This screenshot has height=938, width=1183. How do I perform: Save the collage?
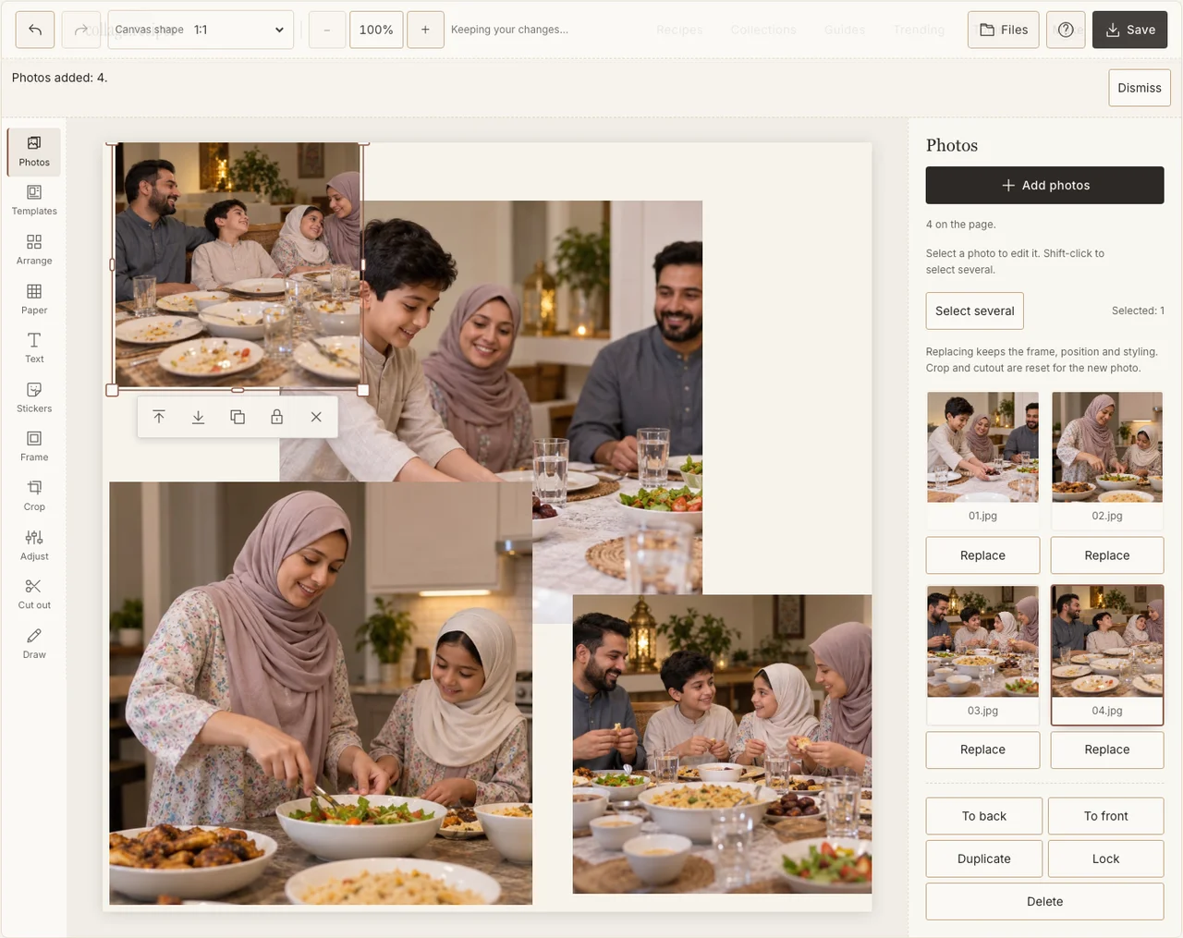[1130, 30]
